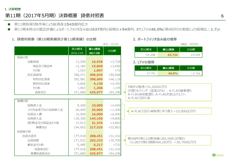Click the value '54,298'
Viewport: 229px width, 162px height.
click(150, 55)
